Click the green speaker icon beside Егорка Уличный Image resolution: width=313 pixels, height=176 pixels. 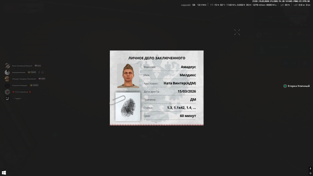(285, 86)
